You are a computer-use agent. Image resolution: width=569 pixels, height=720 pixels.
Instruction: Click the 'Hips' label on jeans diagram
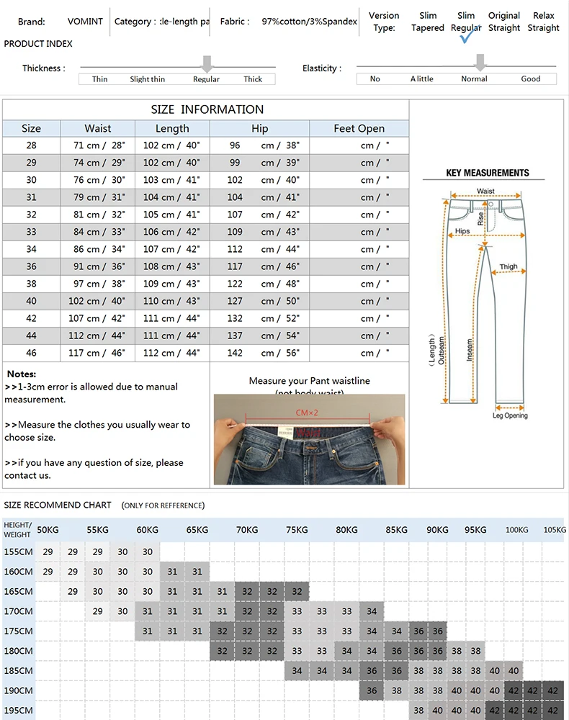[462, 231]
